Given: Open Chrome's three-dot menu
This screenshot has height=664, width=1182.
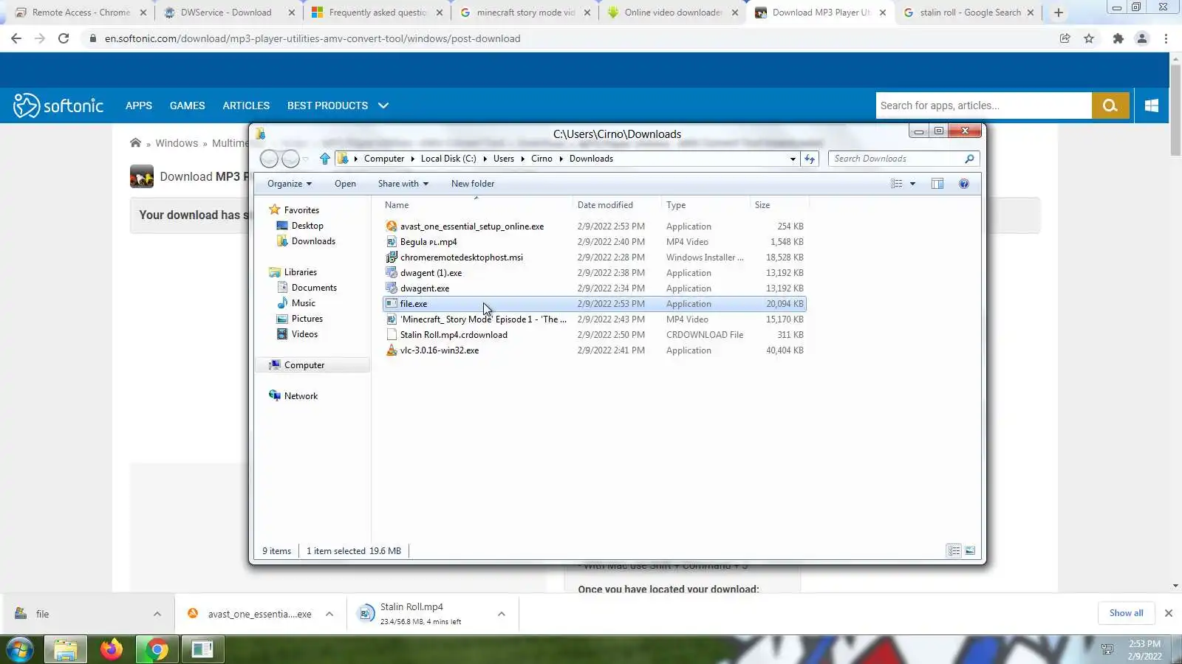Looking at the screenshot, I should click(1166, 38).
